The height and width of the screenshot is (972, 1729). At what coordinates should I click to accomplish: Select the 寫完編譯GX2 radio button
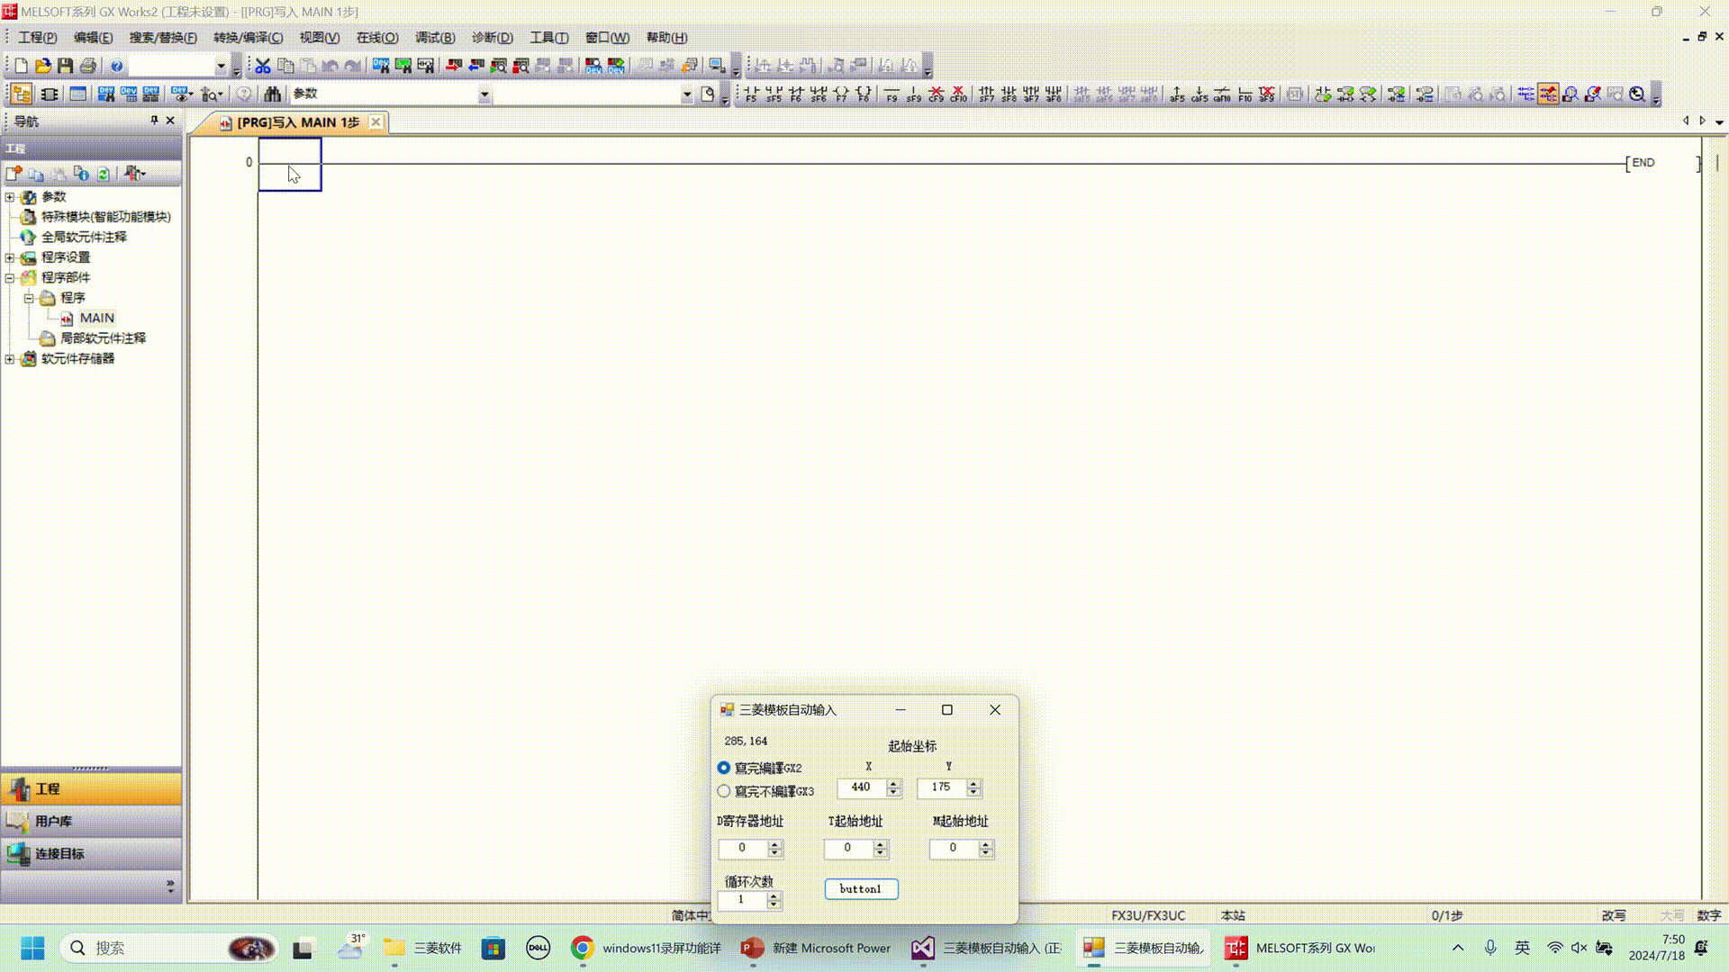click(724, 768)
